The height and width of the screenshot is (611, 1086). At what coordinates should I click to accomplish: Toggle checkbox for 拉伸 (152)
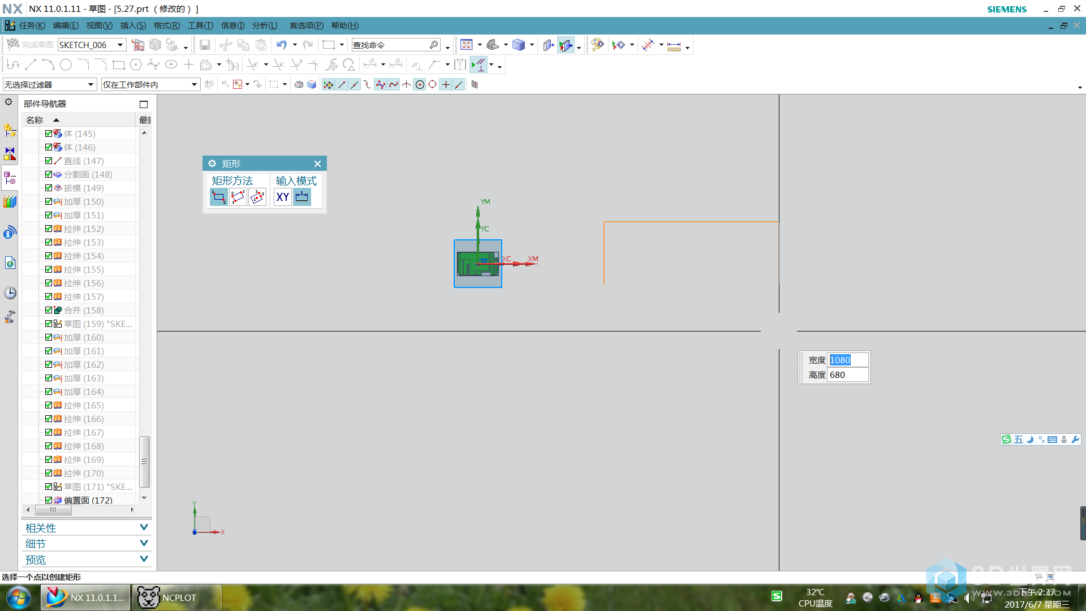tap(49, 229)
